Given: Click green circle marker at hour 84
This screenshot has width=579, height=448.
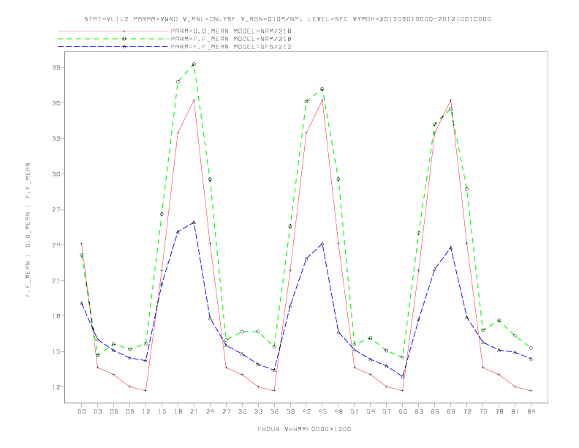Looking at the screenshot, I should 531,348.
